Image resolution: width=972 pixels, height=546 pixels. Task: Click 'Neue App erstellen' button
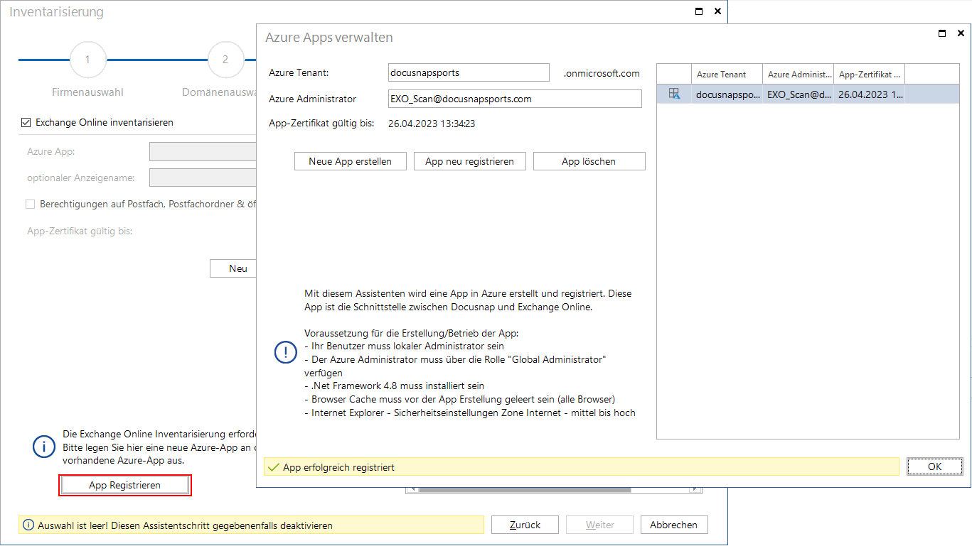(351, 161)
